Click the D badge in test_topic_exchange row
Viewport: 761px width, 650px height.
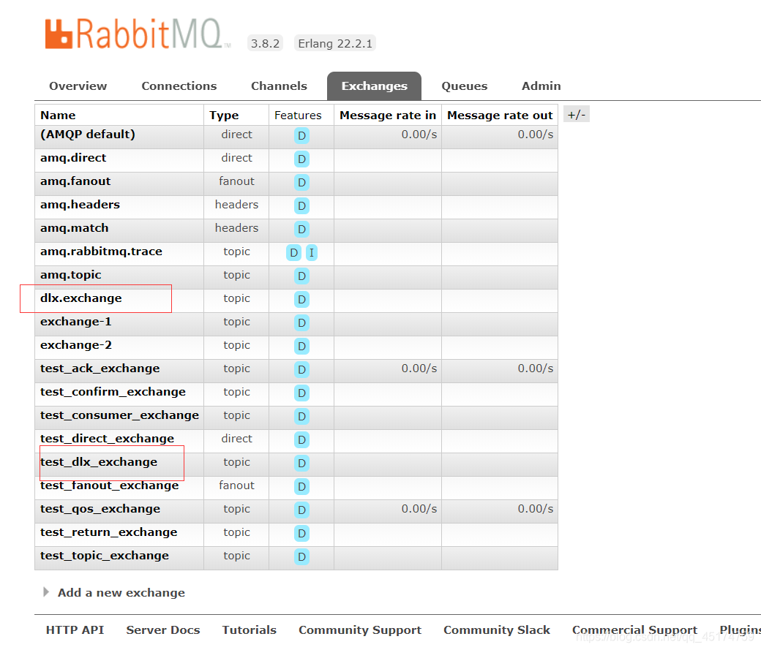click(x=301, y=557)
